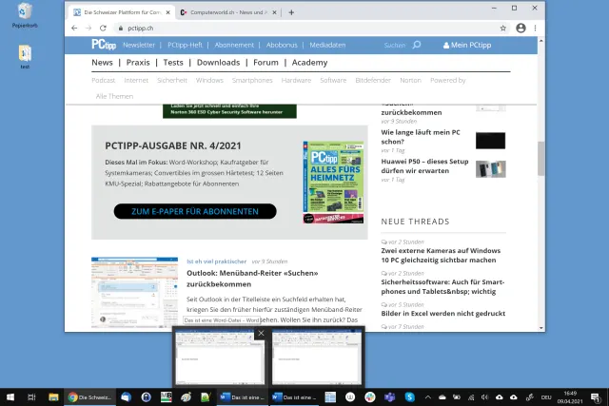609x406 pixels.
Task: Open article Wie lange läuft mein PC schon?
Action: [421, 137]
